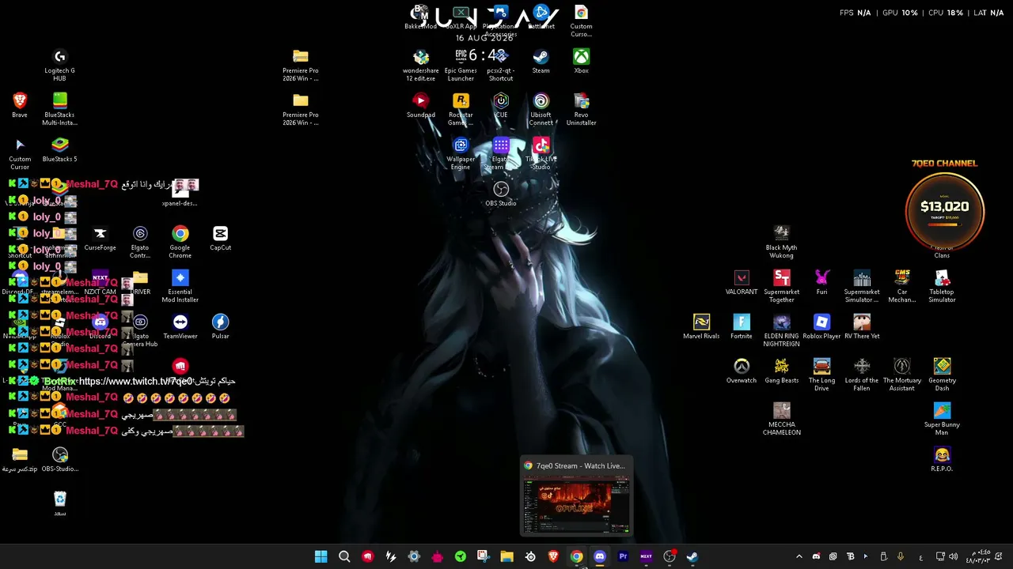Screen dimensions: 1013x569
Task: Select the MECCHA CHAMELEON game icon
Action: [x=781, y=419]
